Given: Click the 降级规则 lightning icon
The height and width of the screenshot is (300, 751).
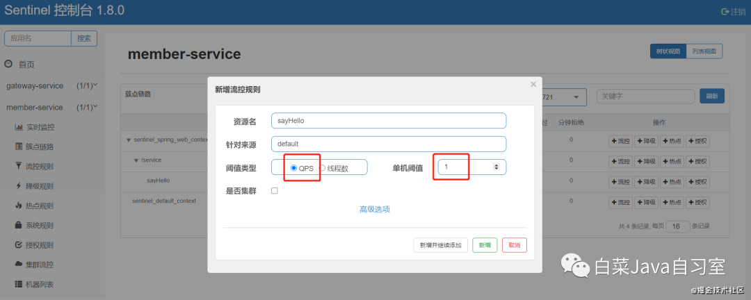Looking at the screenshot, I should tap(19, 186).
